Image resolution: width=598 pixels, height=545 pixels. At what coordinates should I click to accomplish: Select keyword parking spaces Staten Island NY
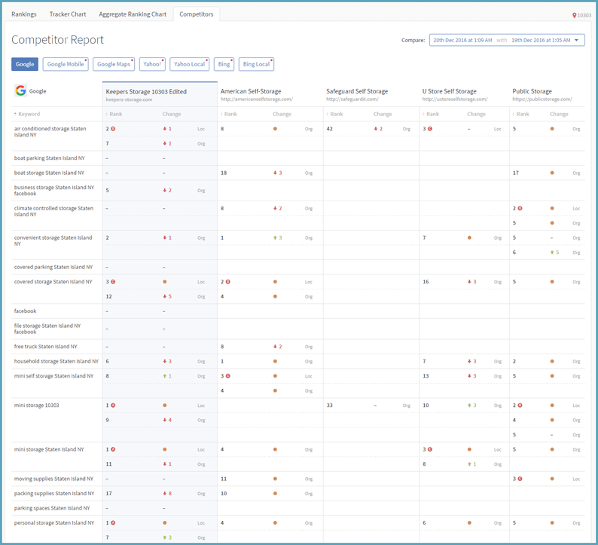[x=52, y=508]
